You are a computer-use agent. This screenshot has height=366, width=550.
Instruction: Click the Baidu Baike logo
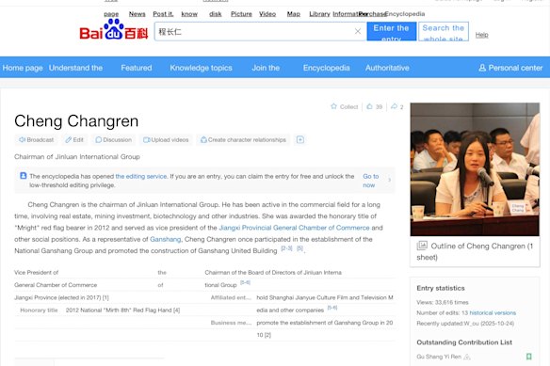[x=114, y=29]
